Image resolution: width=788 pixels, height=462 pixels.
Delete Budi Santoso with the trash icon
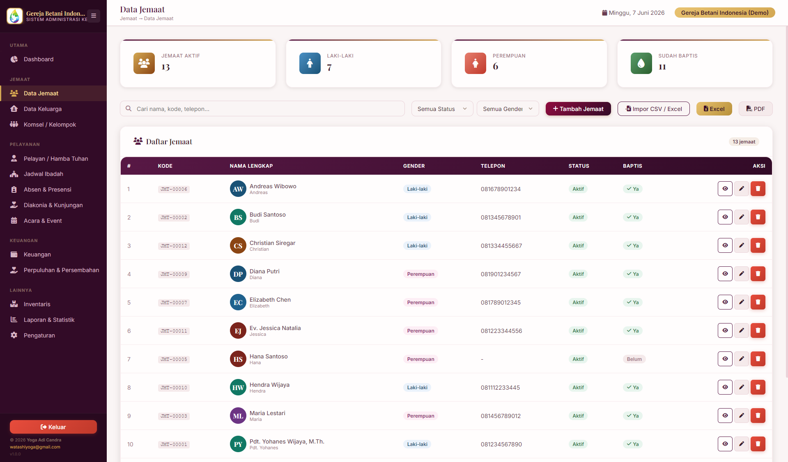click(758, 217)
